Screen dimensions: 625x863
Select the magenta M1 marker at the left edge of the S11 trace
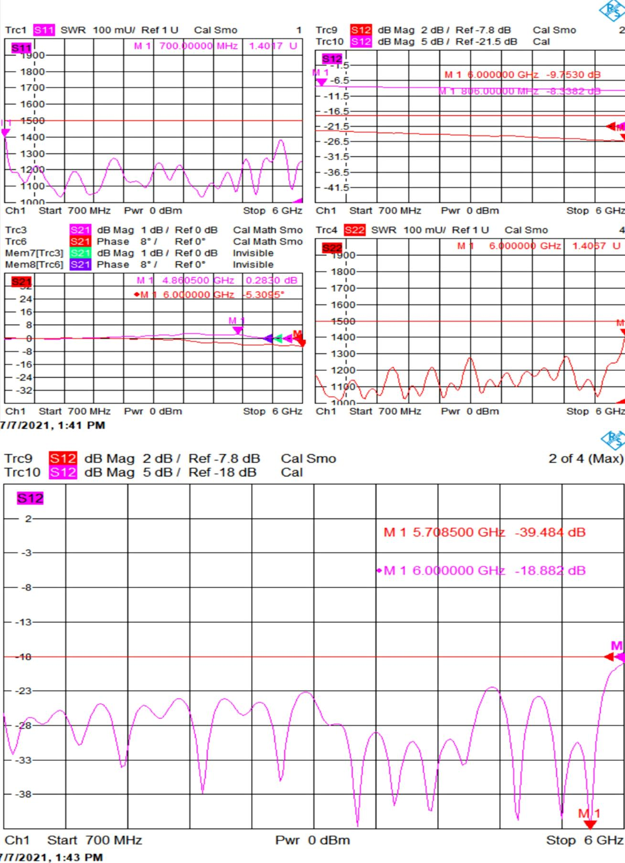[5, 133]
